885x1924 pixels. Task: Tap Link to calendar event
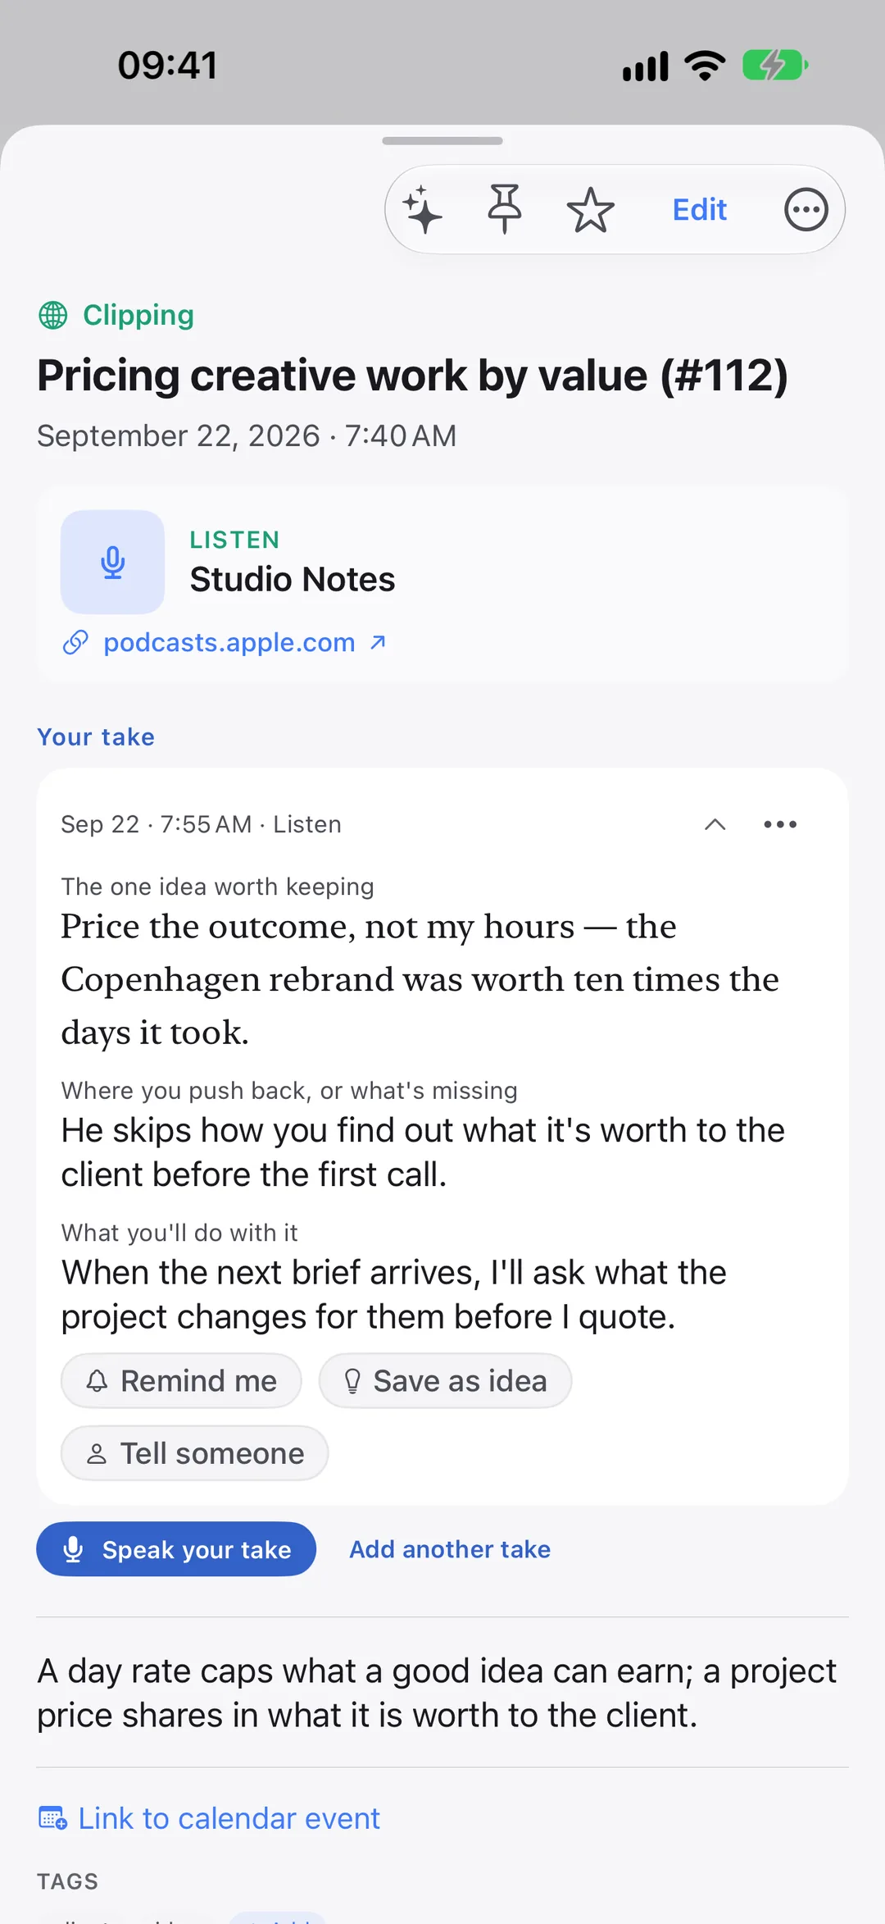[x=209, y=1818]
